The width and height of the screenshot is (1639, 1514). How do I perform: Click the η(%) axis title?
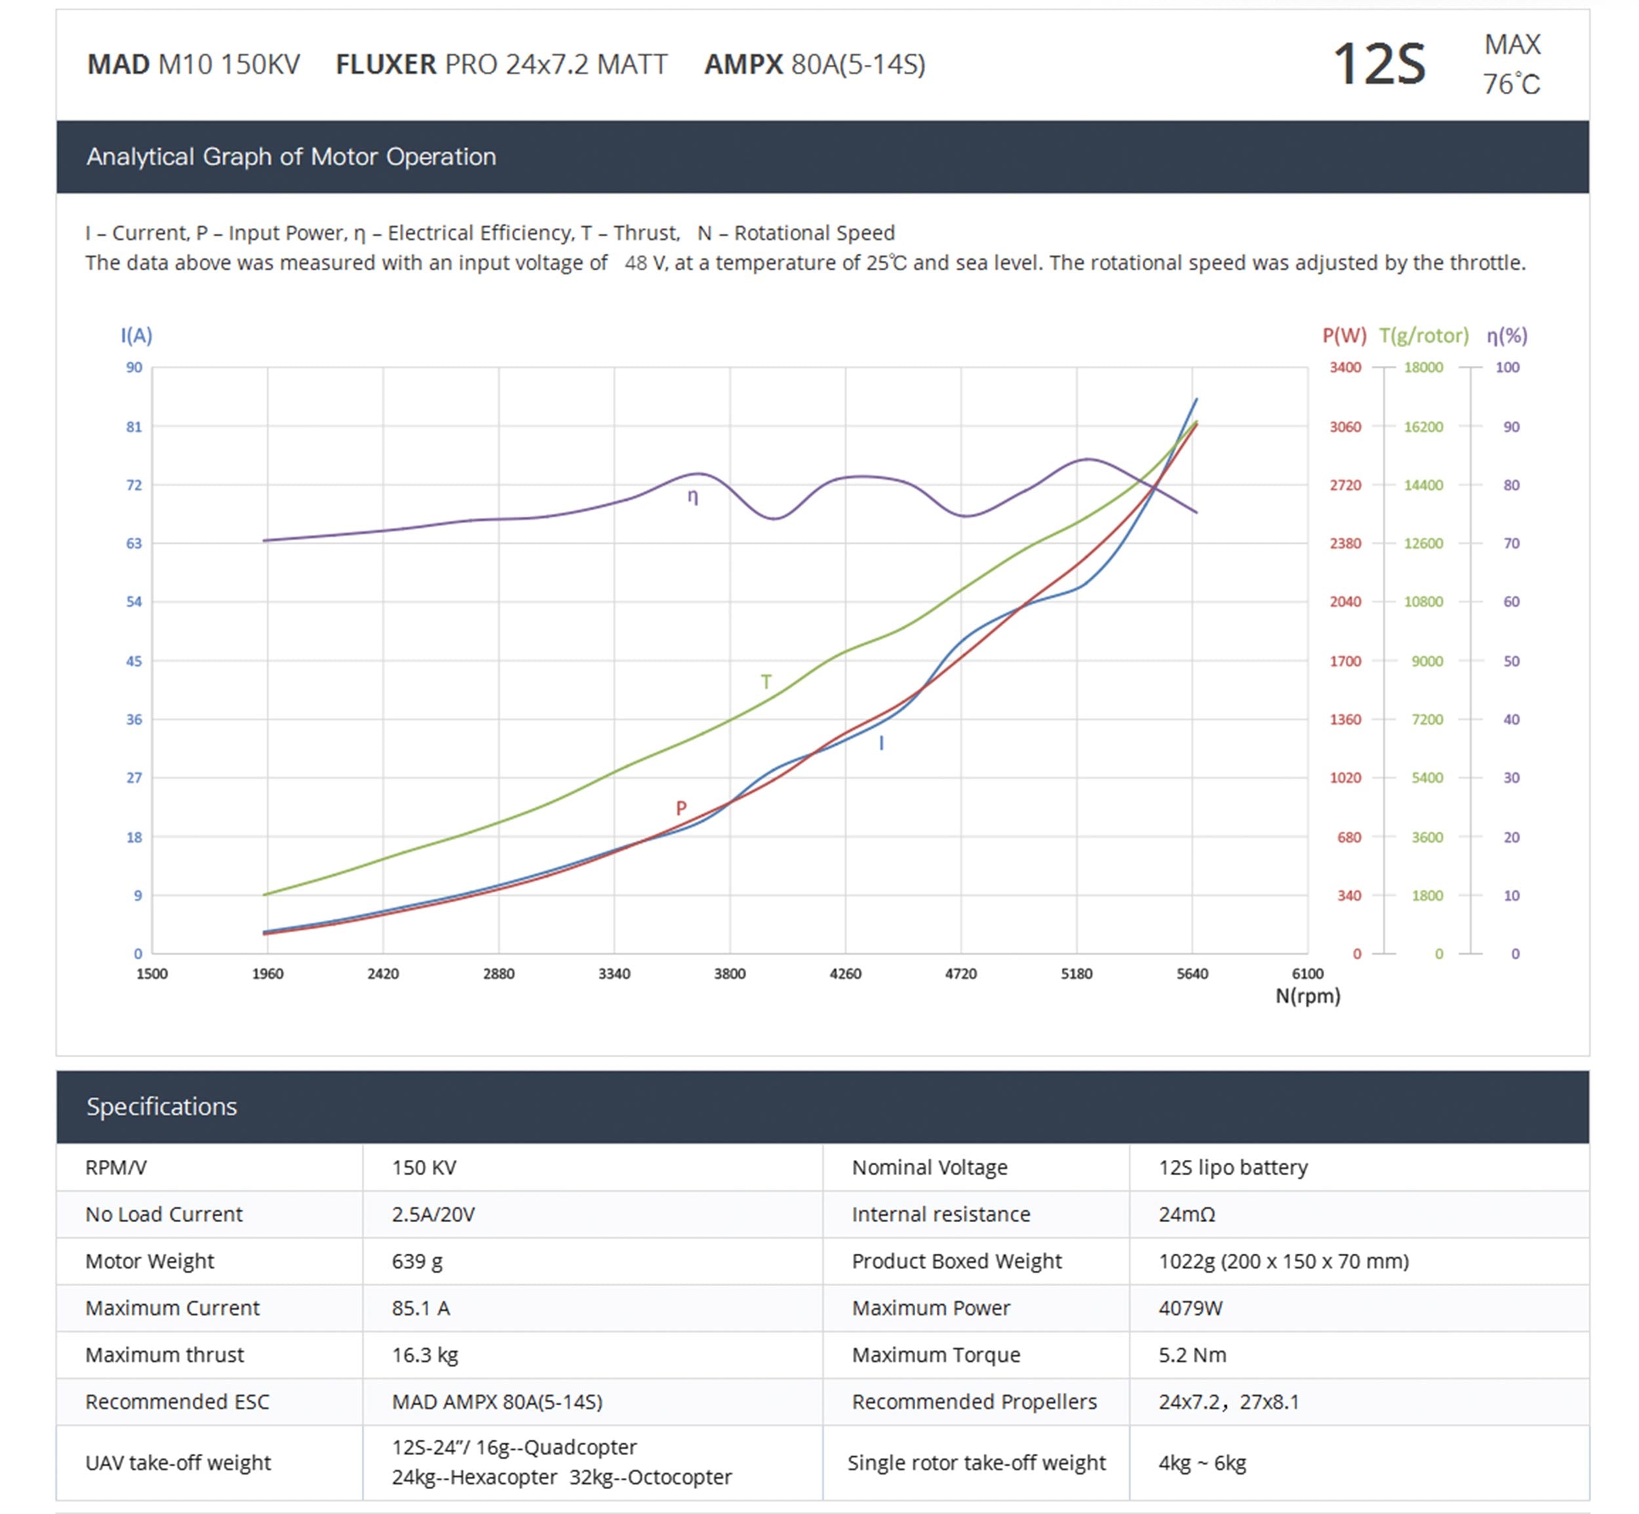(x=1507, y=335)
